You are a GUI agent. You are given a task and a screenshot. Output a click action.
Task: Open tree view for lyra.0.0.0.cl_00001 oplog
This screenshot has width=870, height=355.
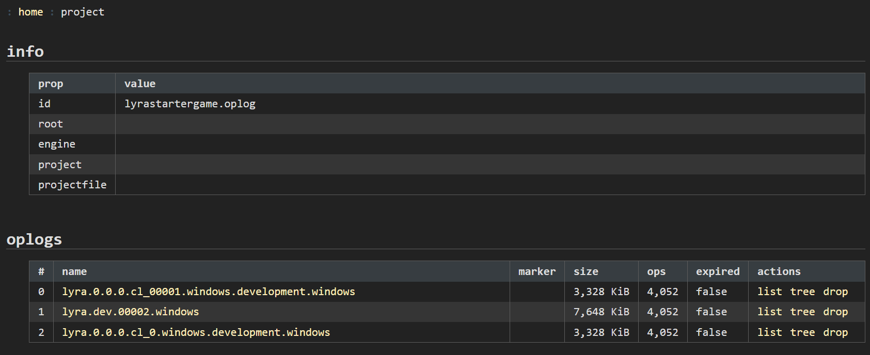802,292
